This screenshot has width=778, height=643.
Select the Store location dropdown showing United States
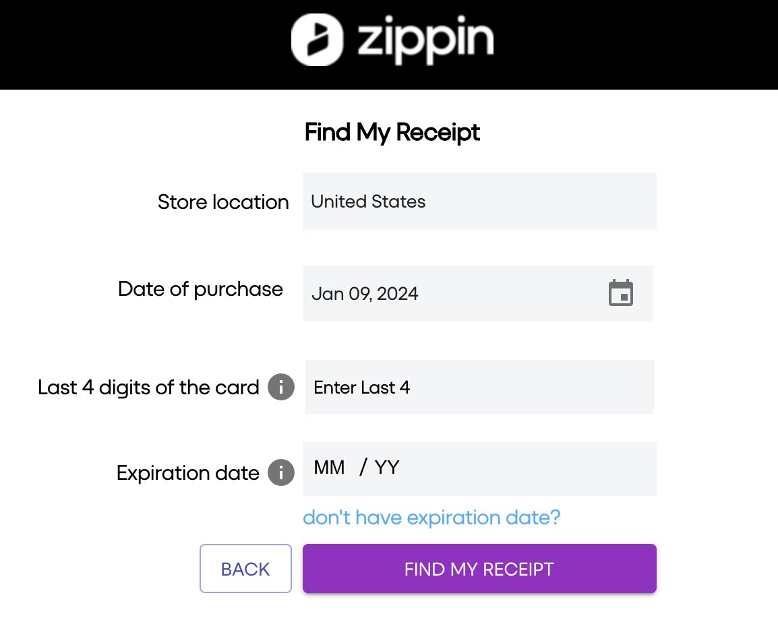pos(479,201)
